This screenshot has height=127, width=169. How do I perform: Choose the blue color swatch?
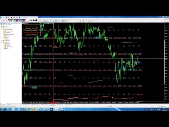tap(16, 21)
